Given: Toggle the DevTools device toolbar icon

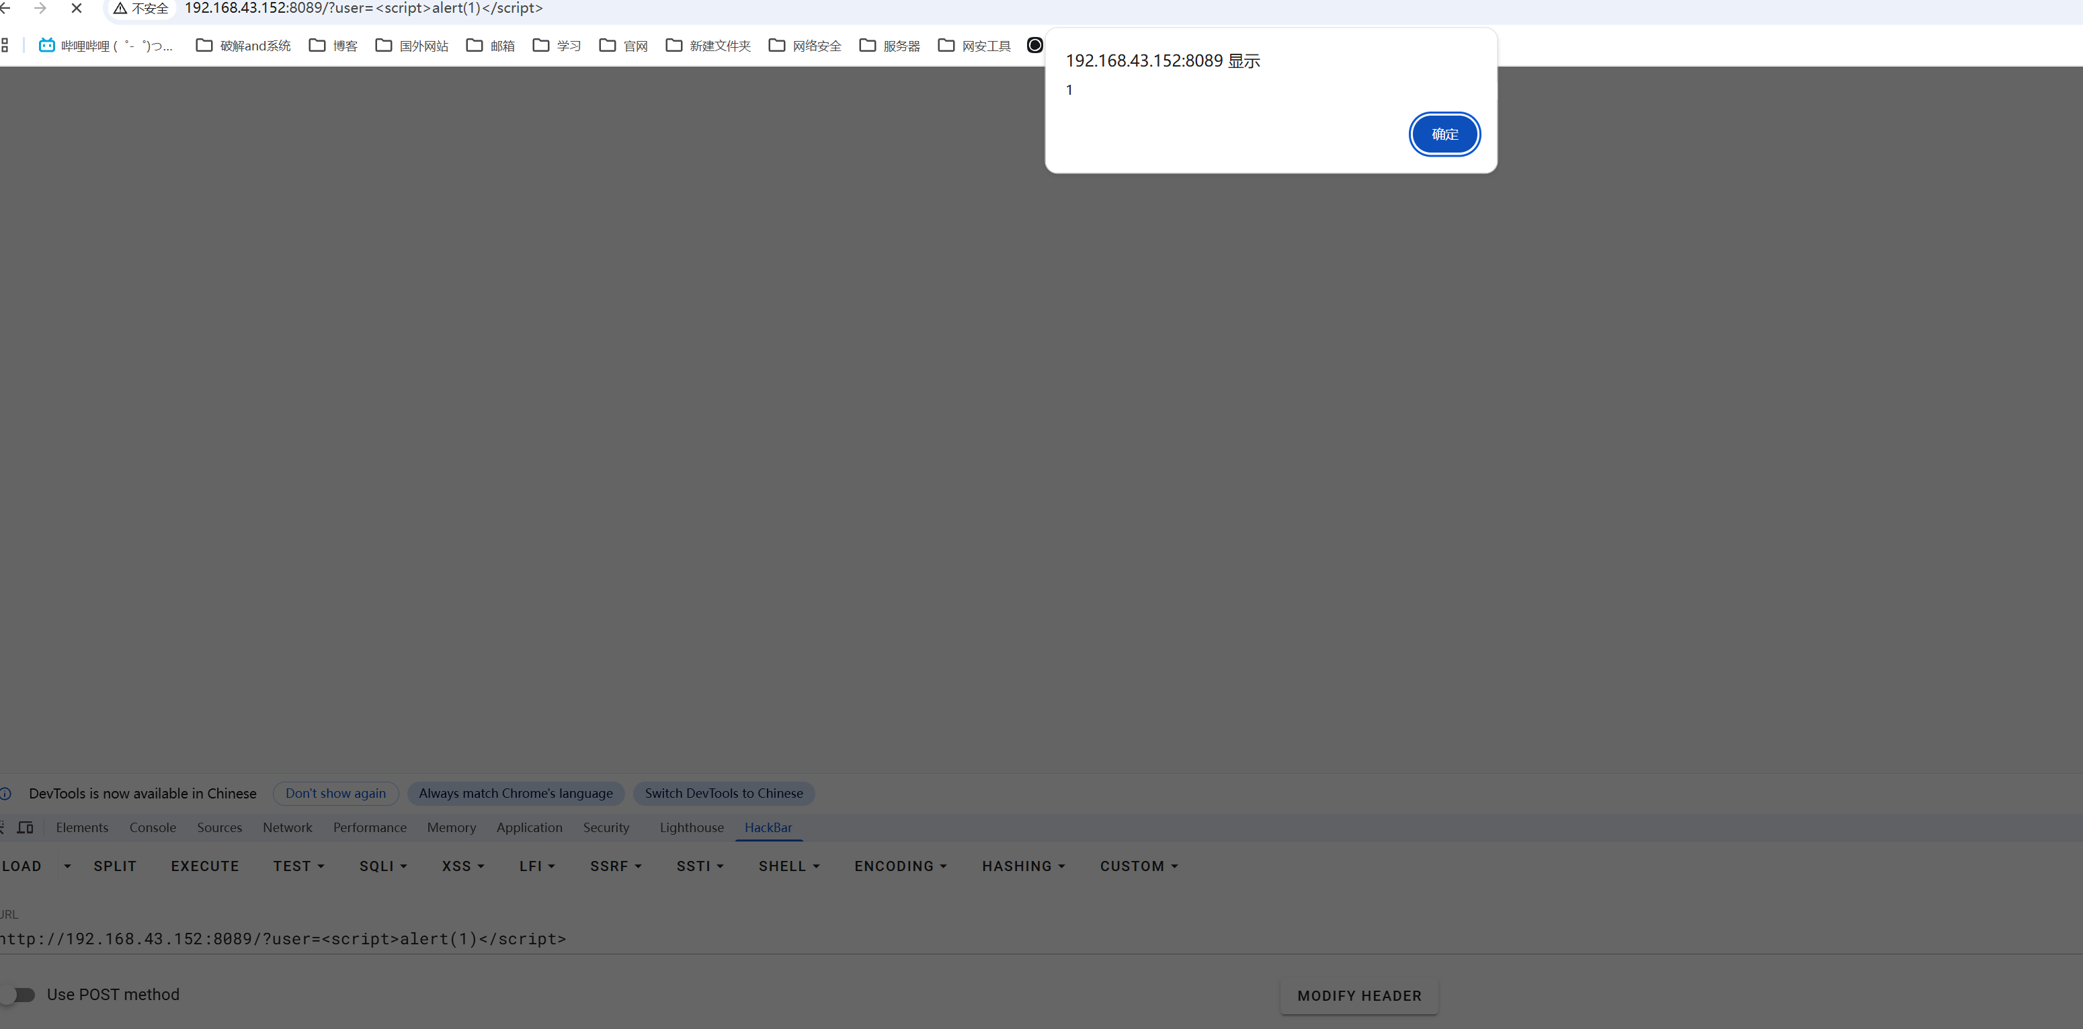Looking at the screenshot, I should 25,827.
